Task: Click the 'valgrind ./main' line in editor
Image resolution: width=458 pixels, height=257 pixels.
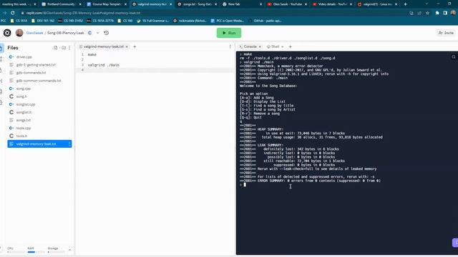Action: click(103, 65)
